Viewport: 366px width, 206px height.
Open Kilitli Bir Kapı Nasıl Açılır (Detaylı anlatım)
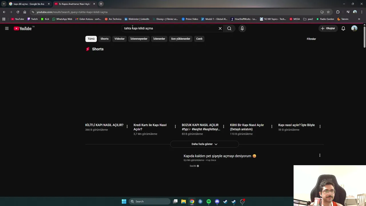click(247, 127)
